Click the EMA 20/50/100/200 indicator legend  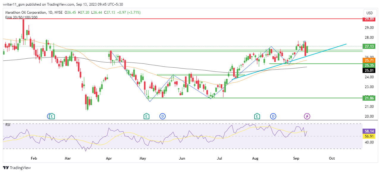tap(21, 18)
